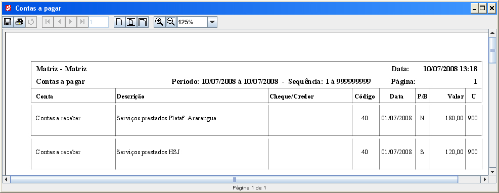Go to the first page
This screenshot has width=499, height=193.
[48, 22]
